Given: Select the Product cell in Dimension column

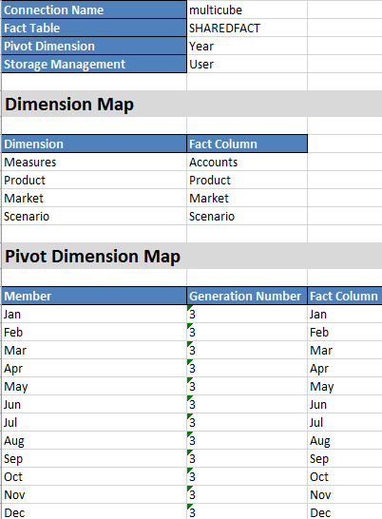Looking at the screenshot, I should point(94,180).
